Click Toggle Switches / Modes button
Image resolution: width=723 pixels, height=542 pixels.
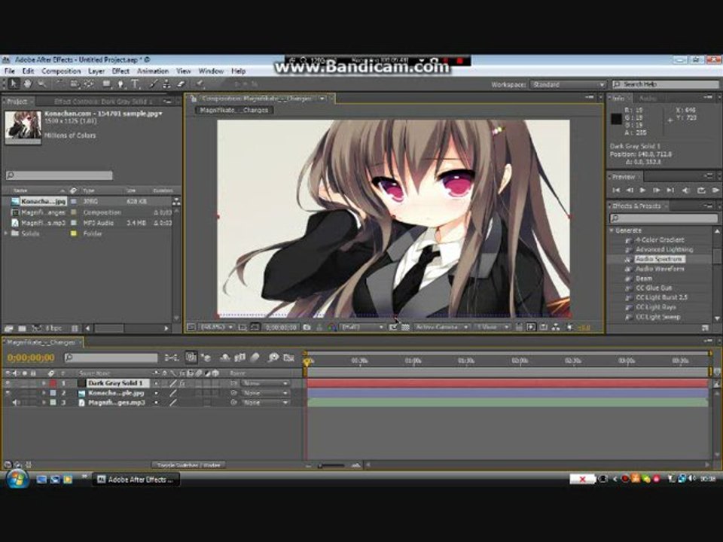(x=188, y=465)
